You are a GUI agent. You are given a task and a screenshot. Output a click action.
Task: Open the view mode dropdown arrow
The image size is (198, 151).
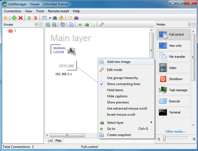click(50, 18)
